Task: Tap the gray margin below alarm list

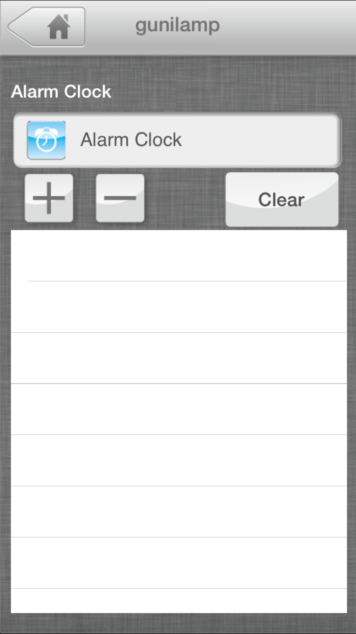Action: coord(178,623)
